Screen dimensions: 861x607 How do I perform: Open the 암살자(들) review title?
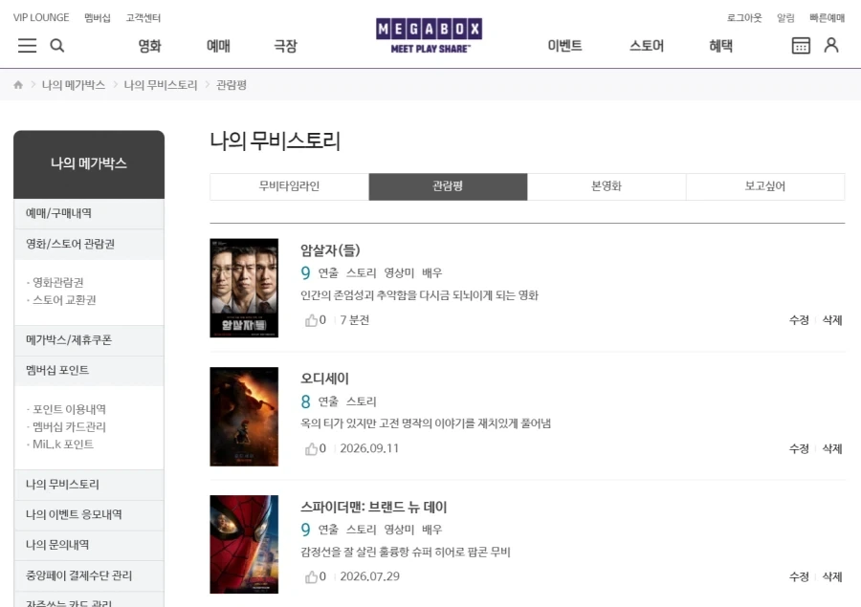330,250
